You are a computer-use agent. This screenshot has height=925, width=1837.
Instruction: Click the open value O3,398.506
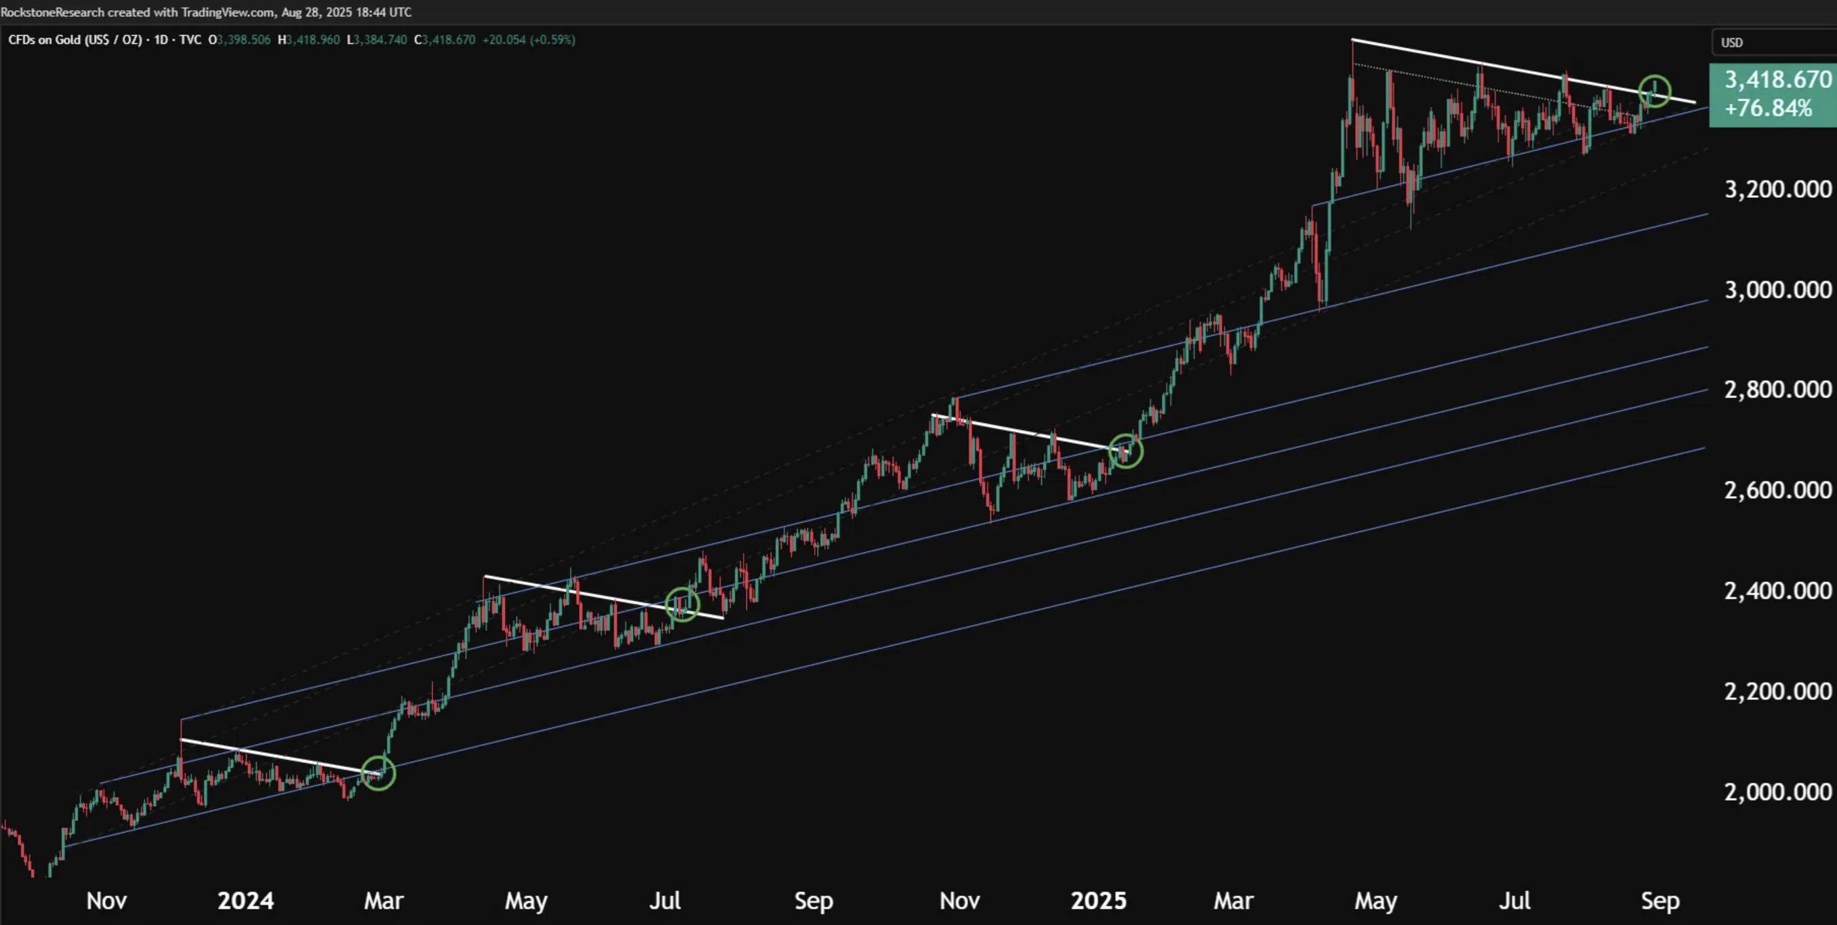pos(239,40)
